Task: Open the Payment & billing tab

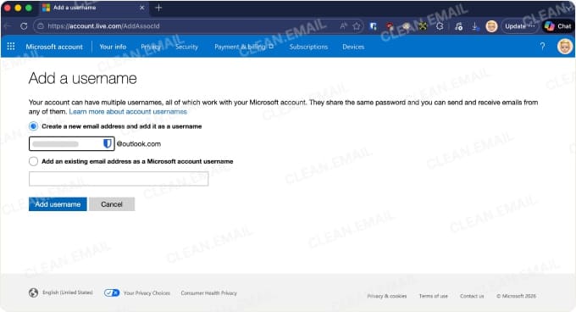Action: (244, 47)
